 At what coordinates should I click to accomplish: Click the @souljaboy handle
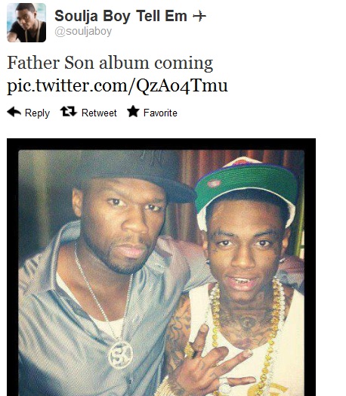[x=83, y=32]
